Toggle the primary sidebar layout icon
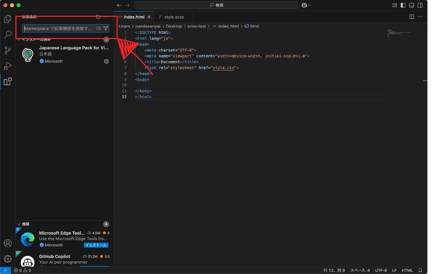The height and width of the screenshot is (274, 439). 403,5
